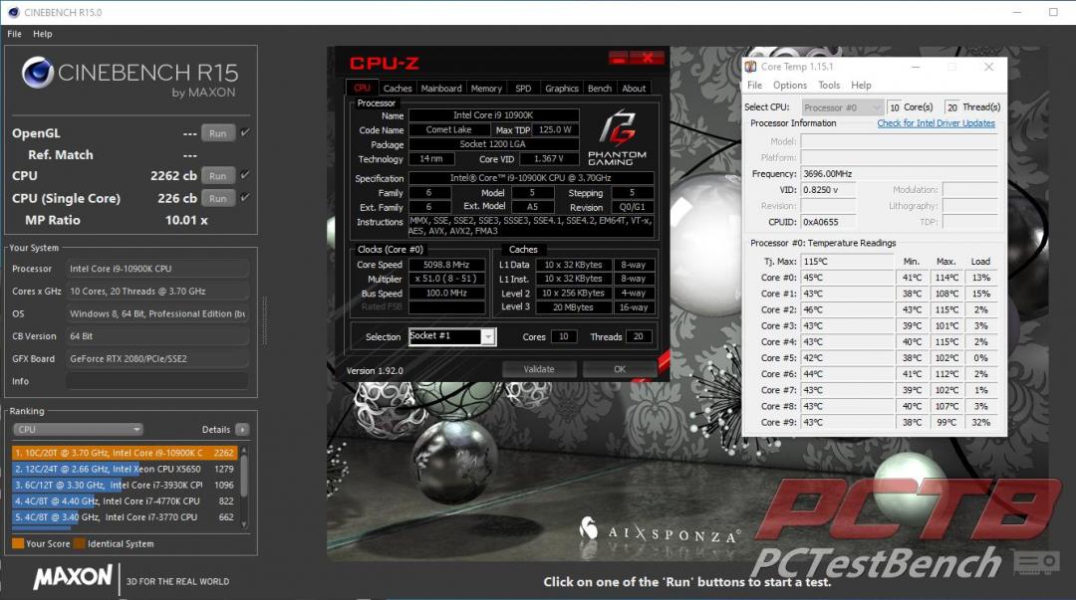Click the ASRock Phantom Gaming logo
1076x600 pixels.
[x=618, y=136]
